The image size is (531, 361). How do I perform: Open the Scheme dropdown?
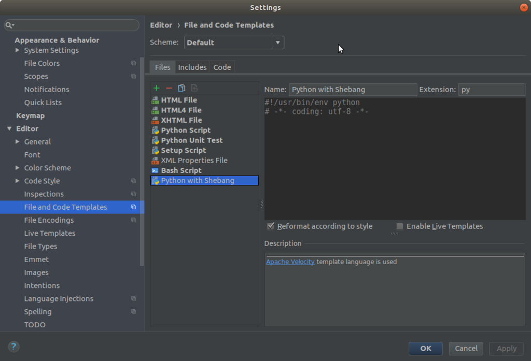pyautogui.click(x=278, y=42)
